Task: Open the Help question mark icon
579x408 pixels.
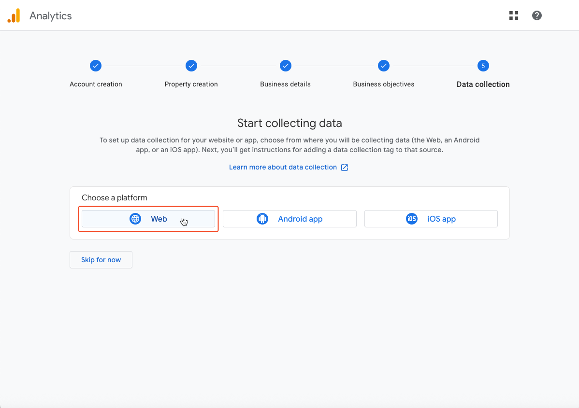Action: pos(536,15)
